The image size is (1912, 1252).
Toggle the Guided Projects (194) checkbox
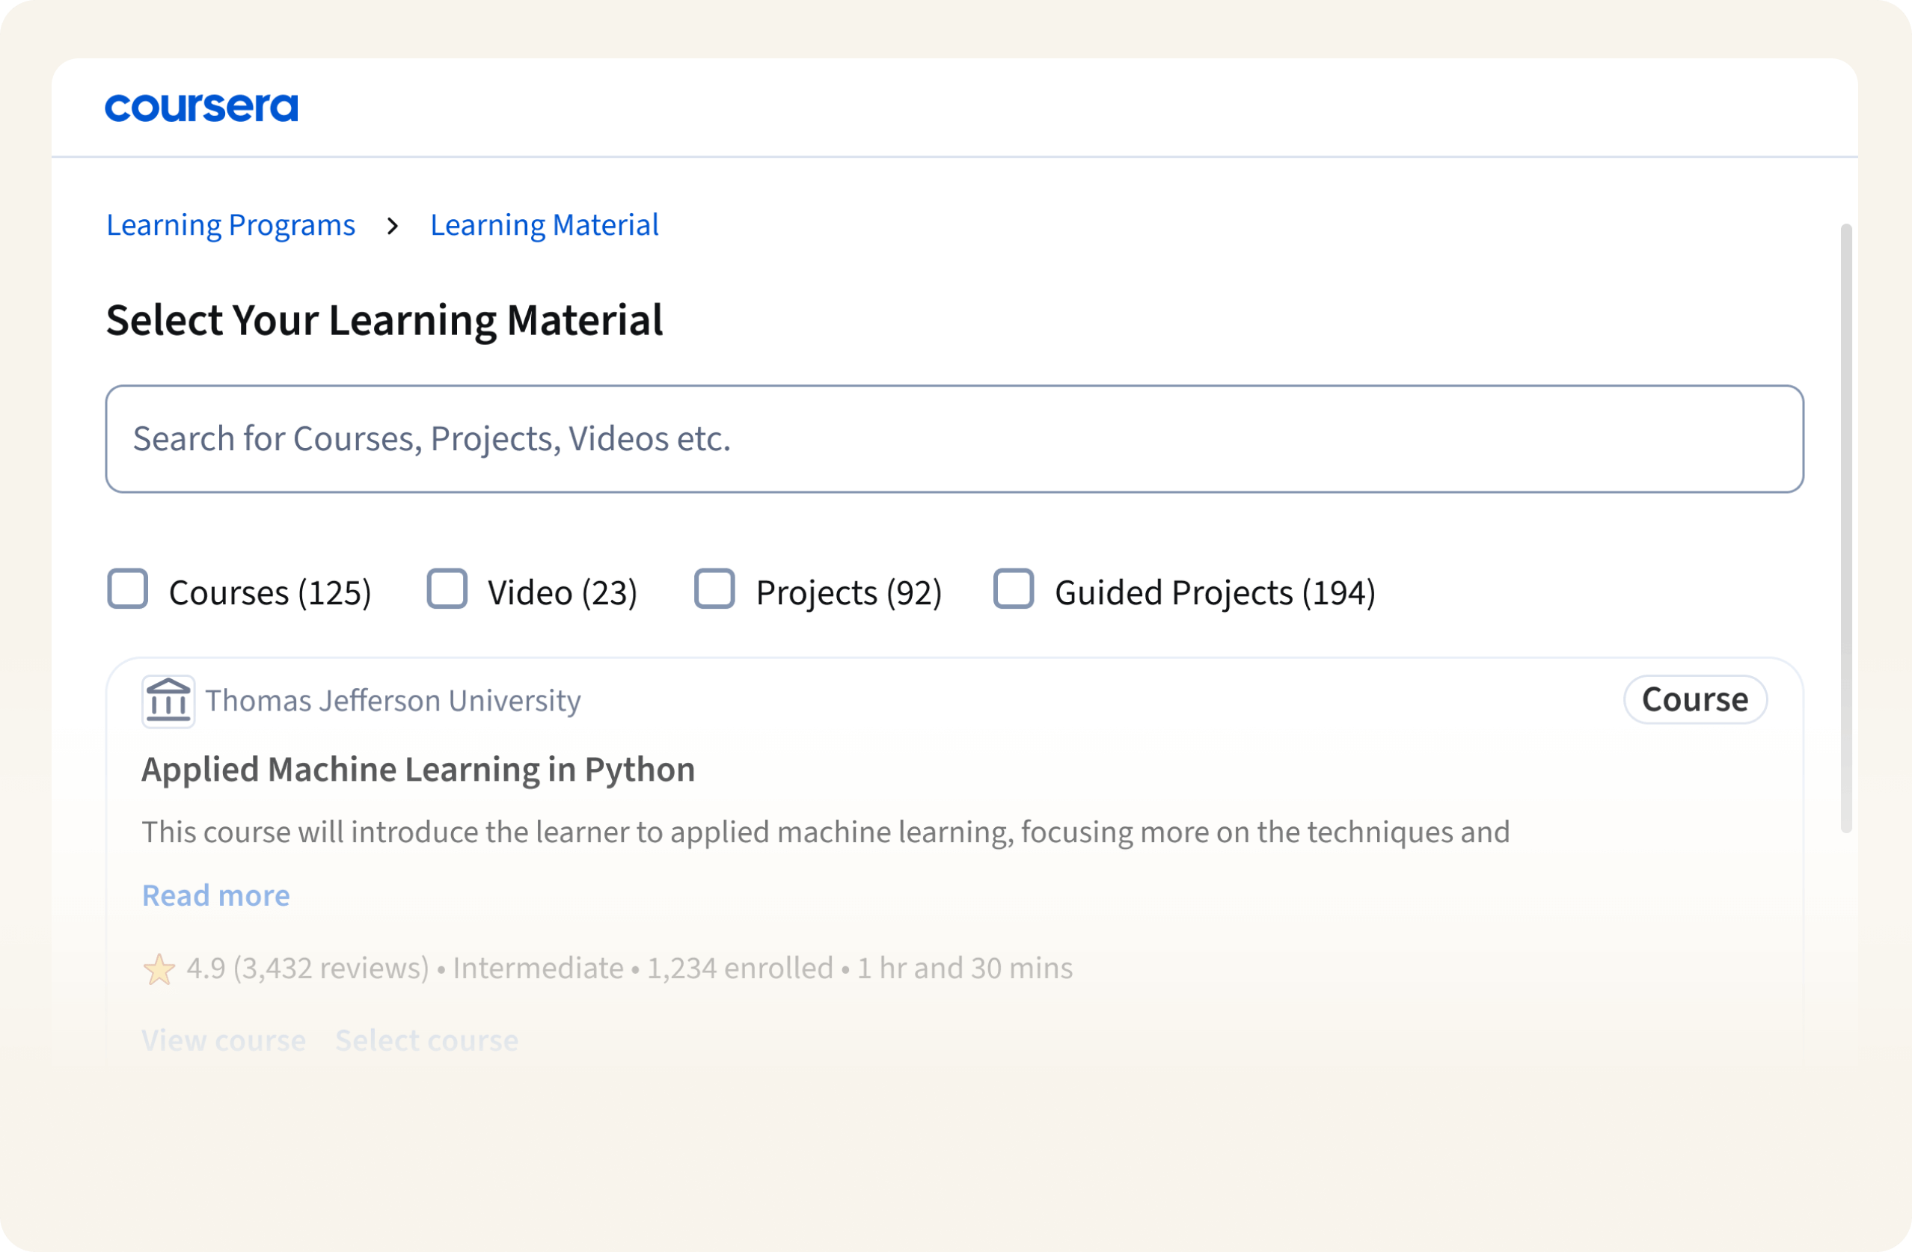(x=1013, y=589)
